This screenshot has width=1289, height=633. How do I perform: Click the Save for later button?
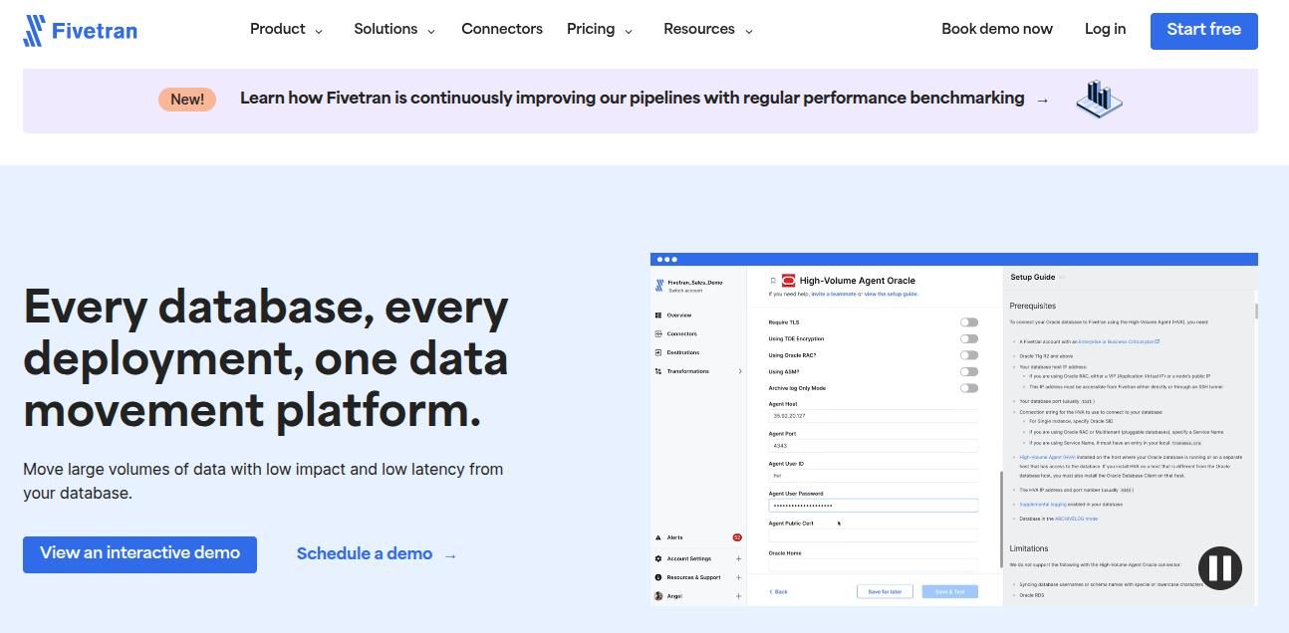(885, 592)
